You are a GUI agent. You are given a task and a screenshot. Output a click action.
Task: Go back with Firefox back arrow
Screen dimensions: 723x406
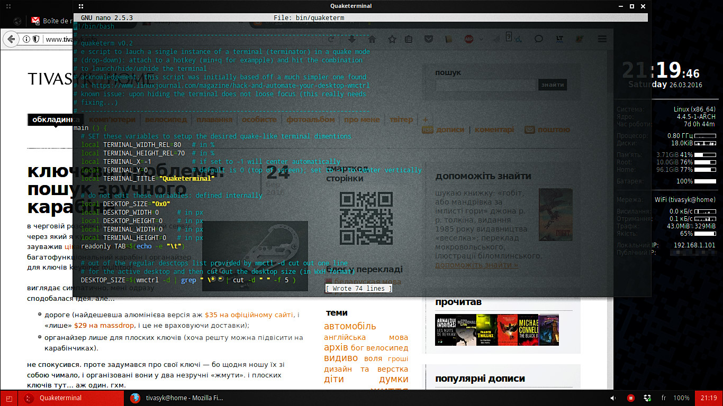coord(10,39)
